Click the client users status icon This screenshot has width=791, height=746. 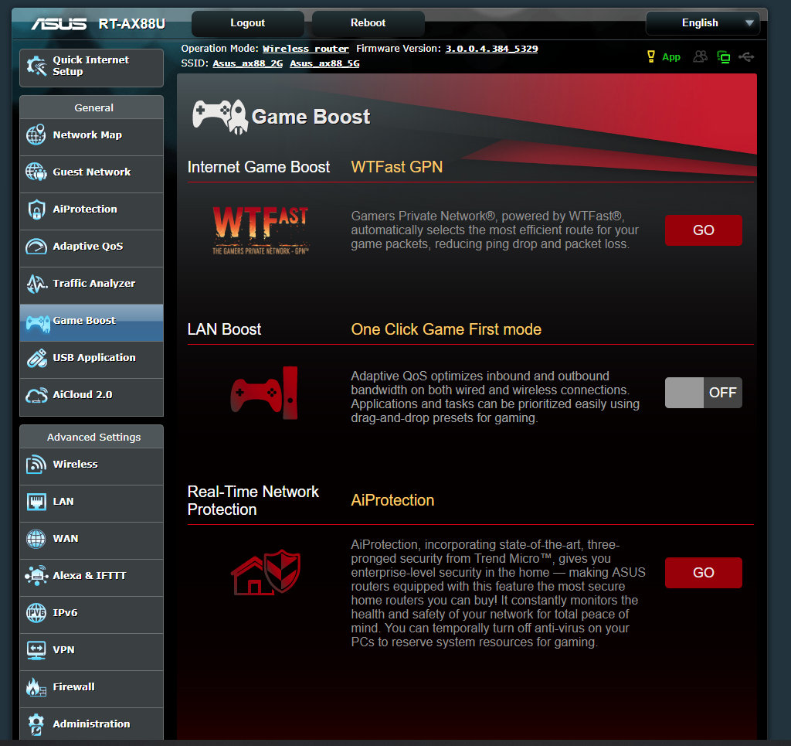coord(700,56)
